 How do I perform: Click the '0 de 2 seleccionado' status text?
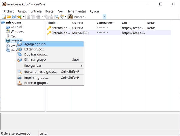coord(16,133)
